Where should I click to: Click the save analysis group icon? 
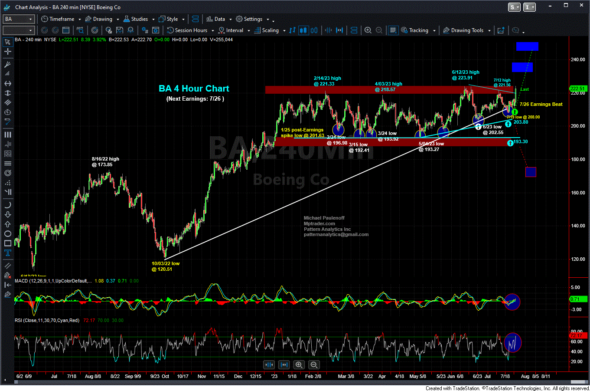click(119, 30)
